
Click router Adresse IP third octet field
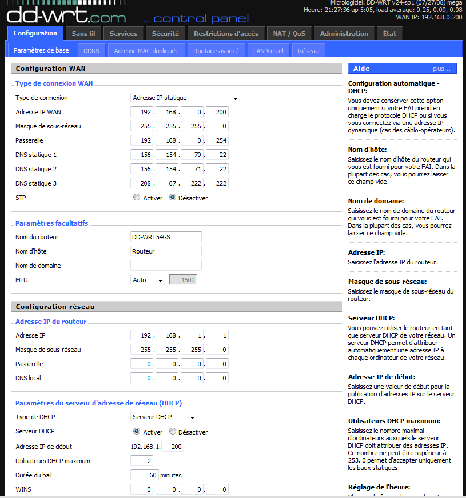pyautogui.click(x=192, y=335)
